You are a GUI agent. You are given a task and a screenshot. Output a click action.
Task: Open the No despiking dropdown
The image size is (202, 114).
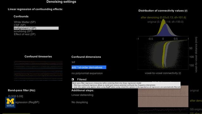point(80,102)
